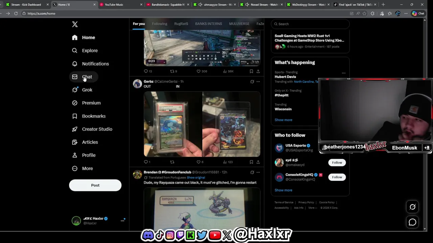Share the video post with 306 likes
Viewport: 433px width, 243px height.
click(x=258, y=71)
